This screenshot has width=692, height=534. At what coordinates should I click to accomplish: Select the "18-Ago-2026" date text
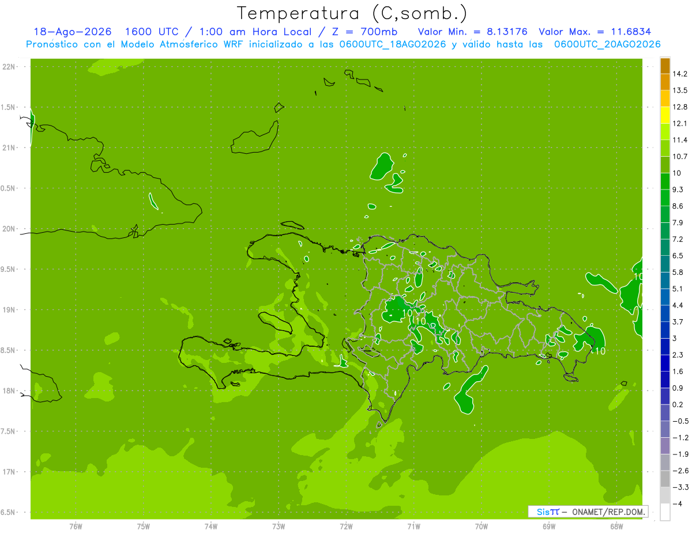pyautogui.click(x=73, y=32)
